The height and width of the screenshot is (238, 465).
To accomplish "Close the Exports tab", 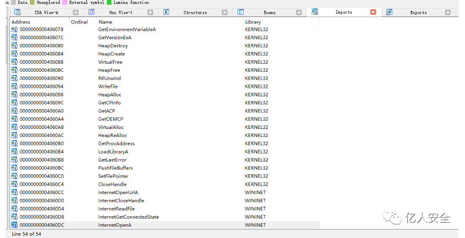I will point(448,12).
